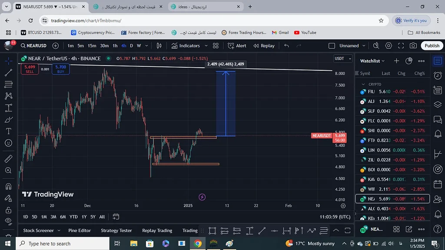This screenshot has height=250, width=445.
Task: Toggle the watchlist panel in right sidebar
Action: pos(438,61)
